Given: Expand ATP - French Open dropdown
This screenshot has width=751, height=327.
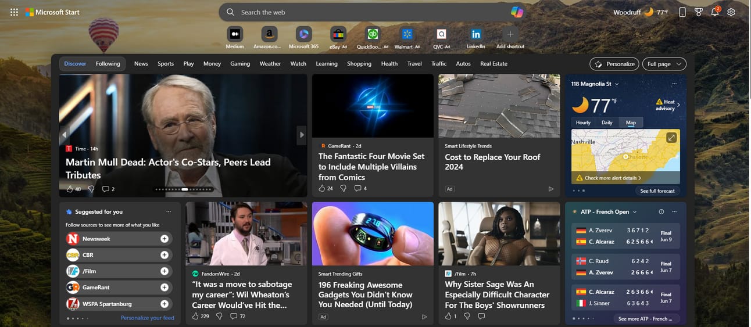Looking at the screenshot, I should (635, 212).
